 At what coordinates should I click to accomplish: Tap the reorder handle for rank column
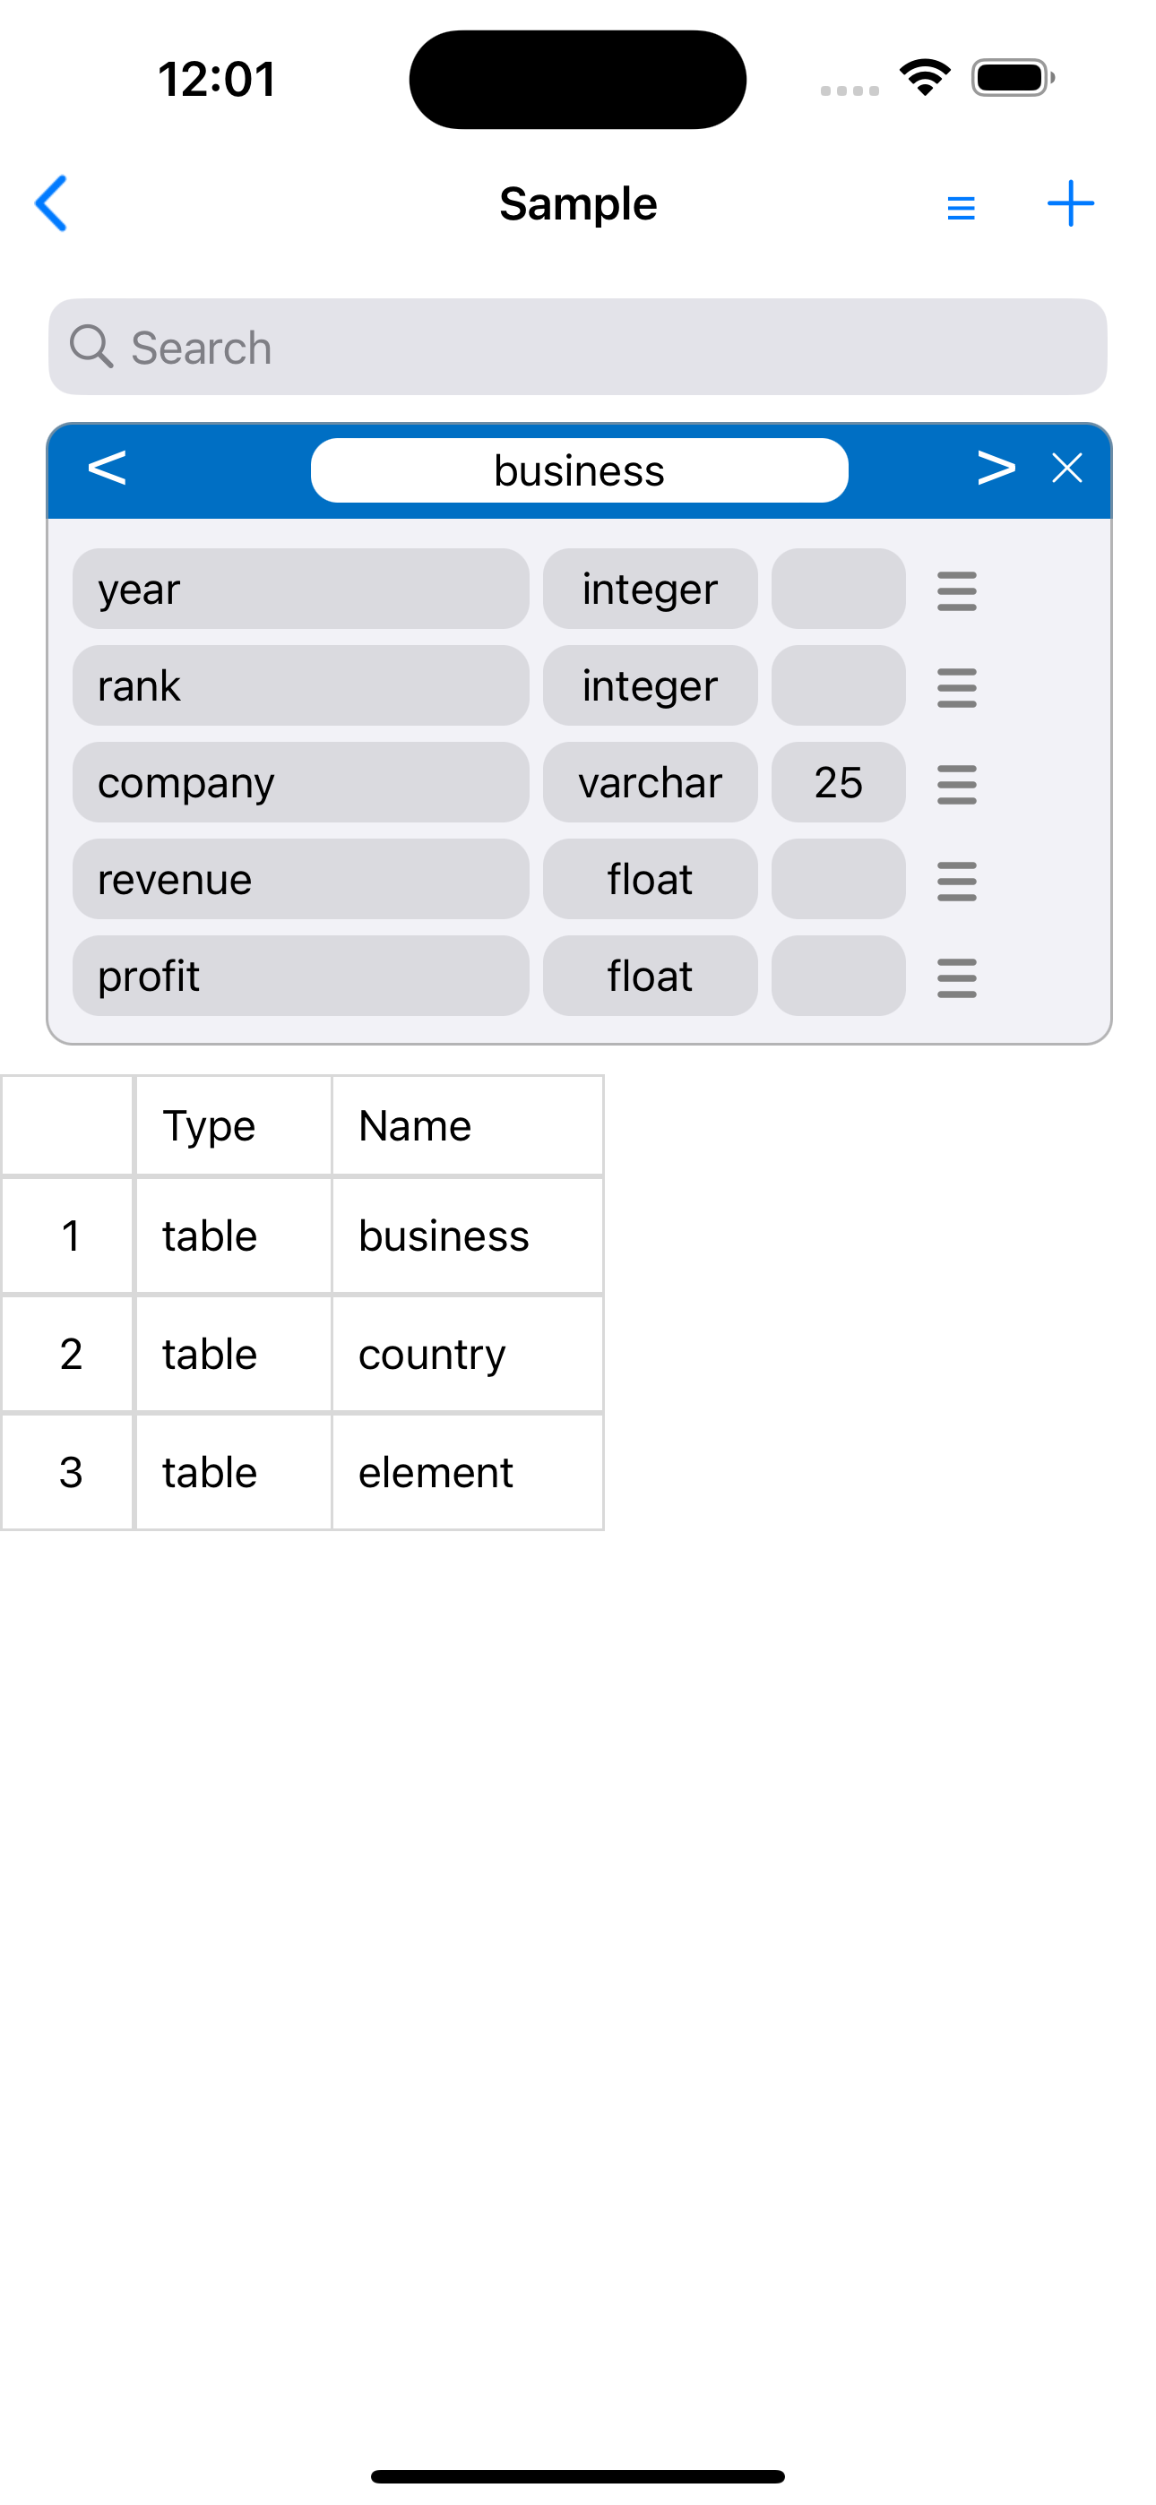(x=956, y=687)
